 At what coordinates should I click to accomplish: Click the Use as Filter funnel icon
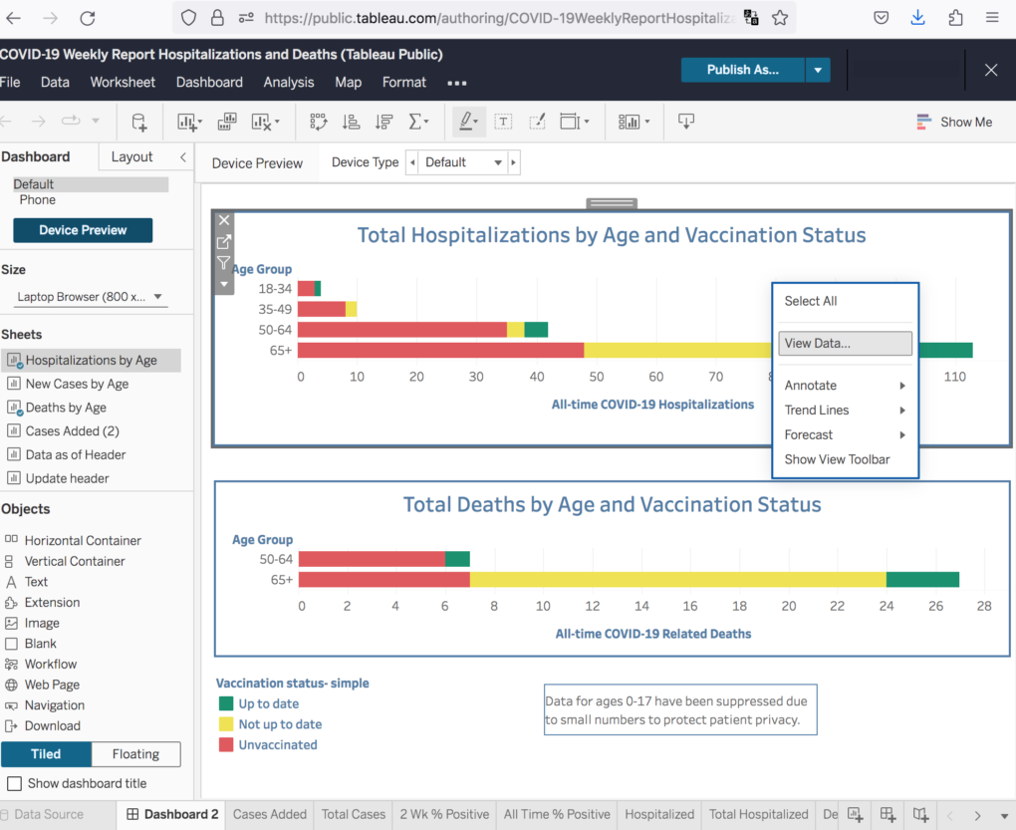coord(224,263)
